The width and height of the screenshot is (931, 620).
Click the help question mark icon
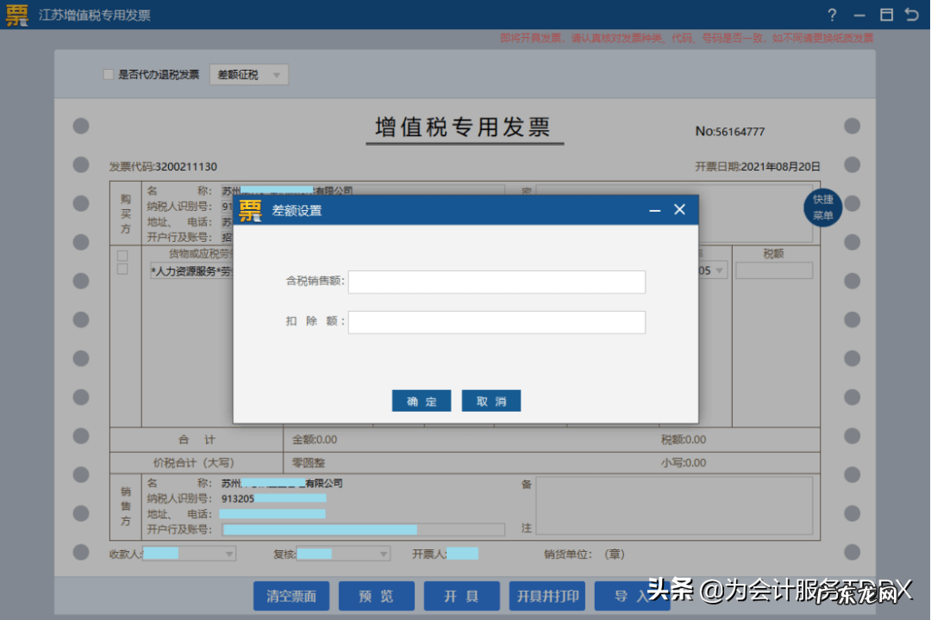click(x=832, y=15)
